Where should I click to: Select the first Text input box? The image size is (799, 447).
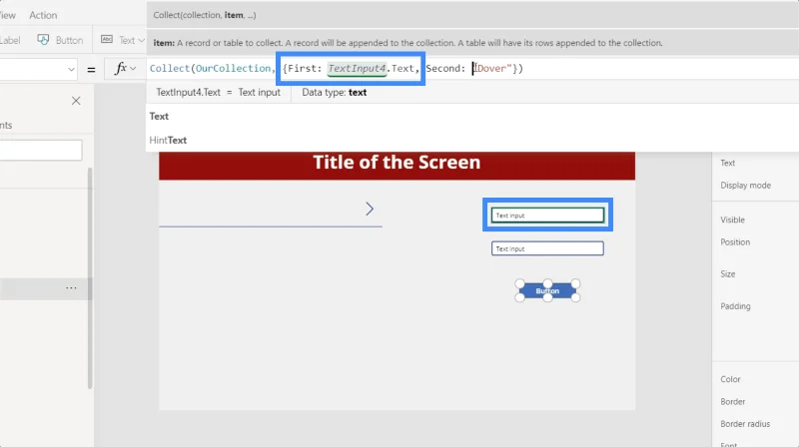pyautogui.click(x=547, y=216)
